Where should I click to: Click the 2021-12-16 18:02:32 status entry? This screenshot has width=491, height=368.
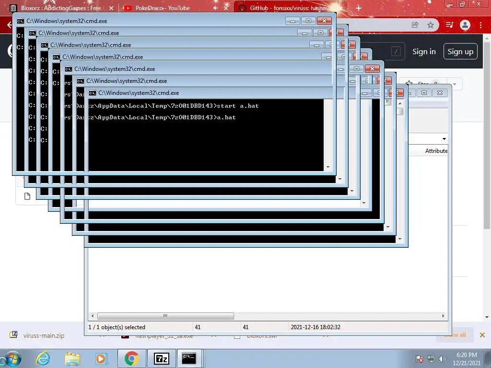(x=316, y=327)
